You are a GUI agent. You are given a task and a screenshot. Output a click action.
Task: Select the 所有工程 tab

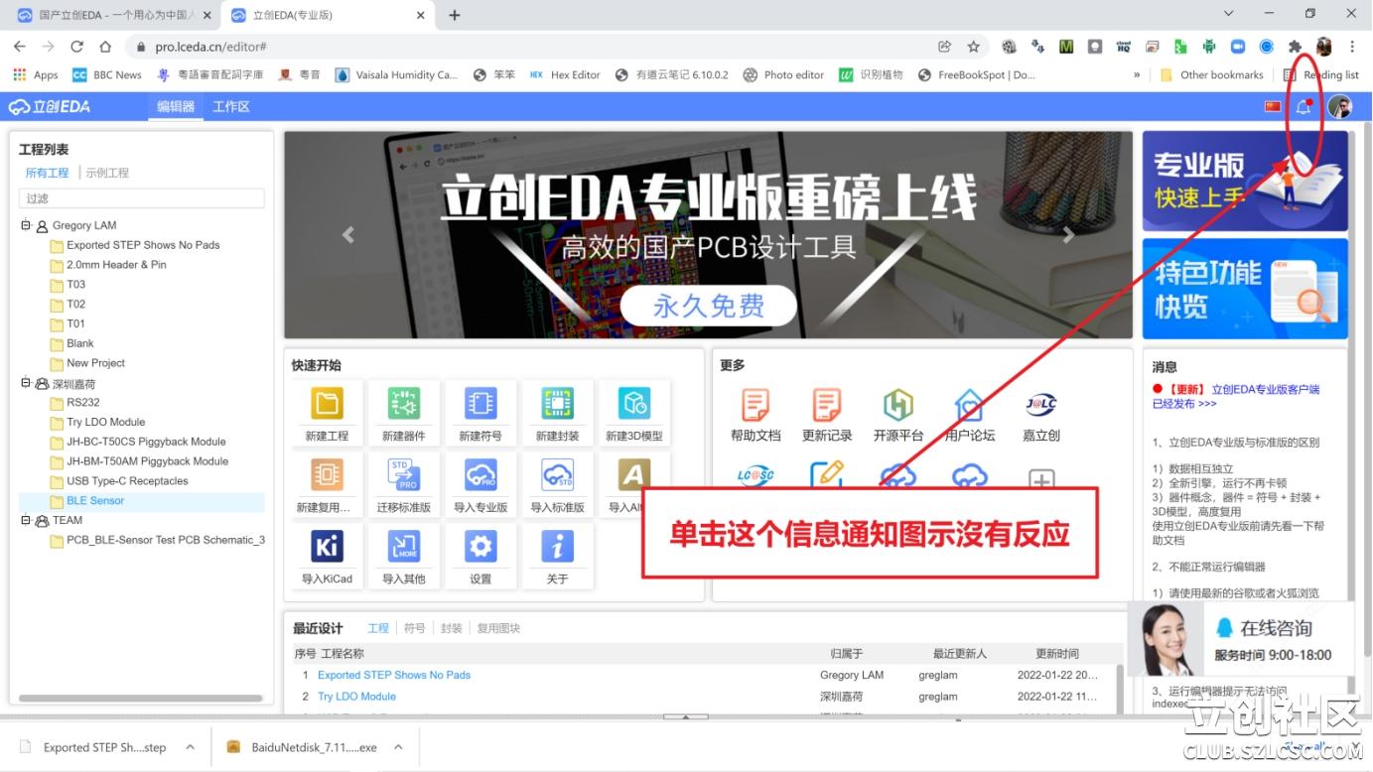click(47, 173)
